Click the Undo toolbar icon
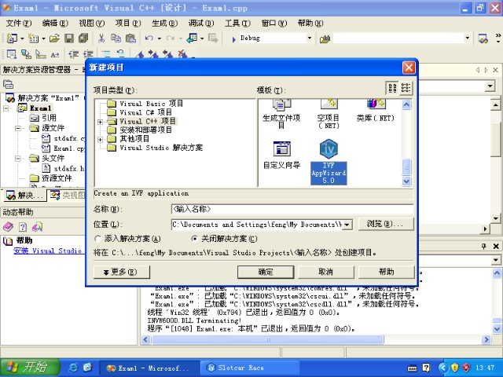 [x=149, y=38]
